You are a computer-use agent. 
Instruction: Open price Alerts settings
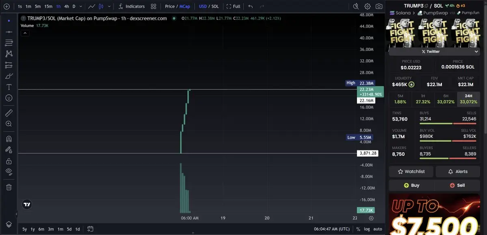(x=458, y=172)
